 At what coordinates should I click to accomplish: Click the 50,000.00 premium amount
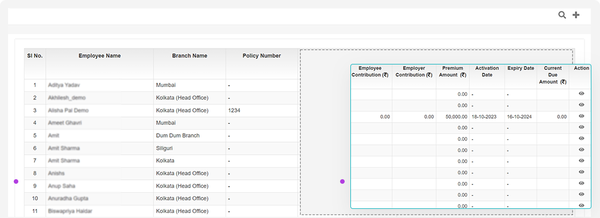(456, 116)
